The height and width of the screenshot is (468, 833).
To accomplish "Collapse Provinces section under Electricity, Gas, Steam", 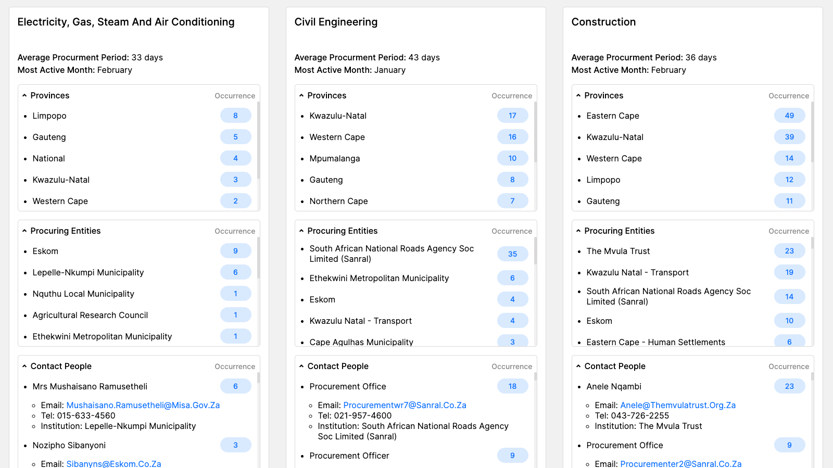I will pos(24,95).
